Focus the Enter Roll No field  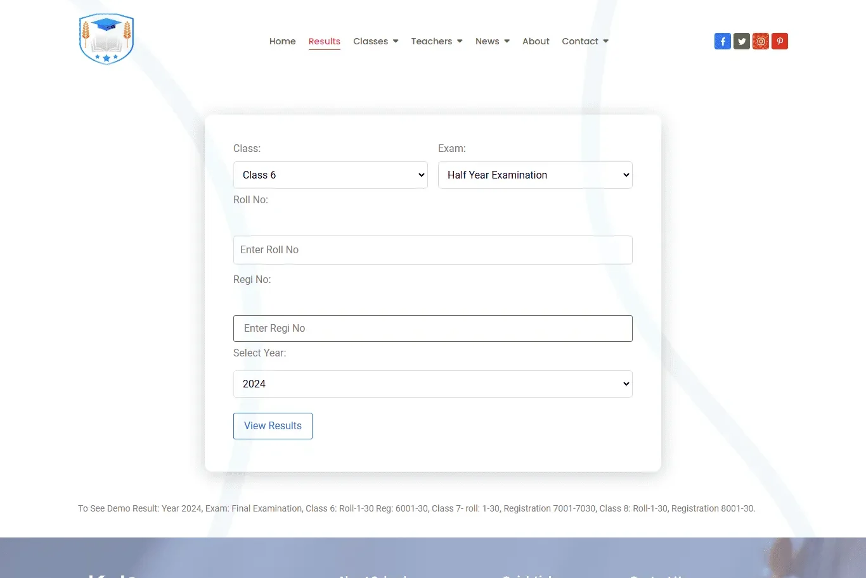tap(432, 250)
